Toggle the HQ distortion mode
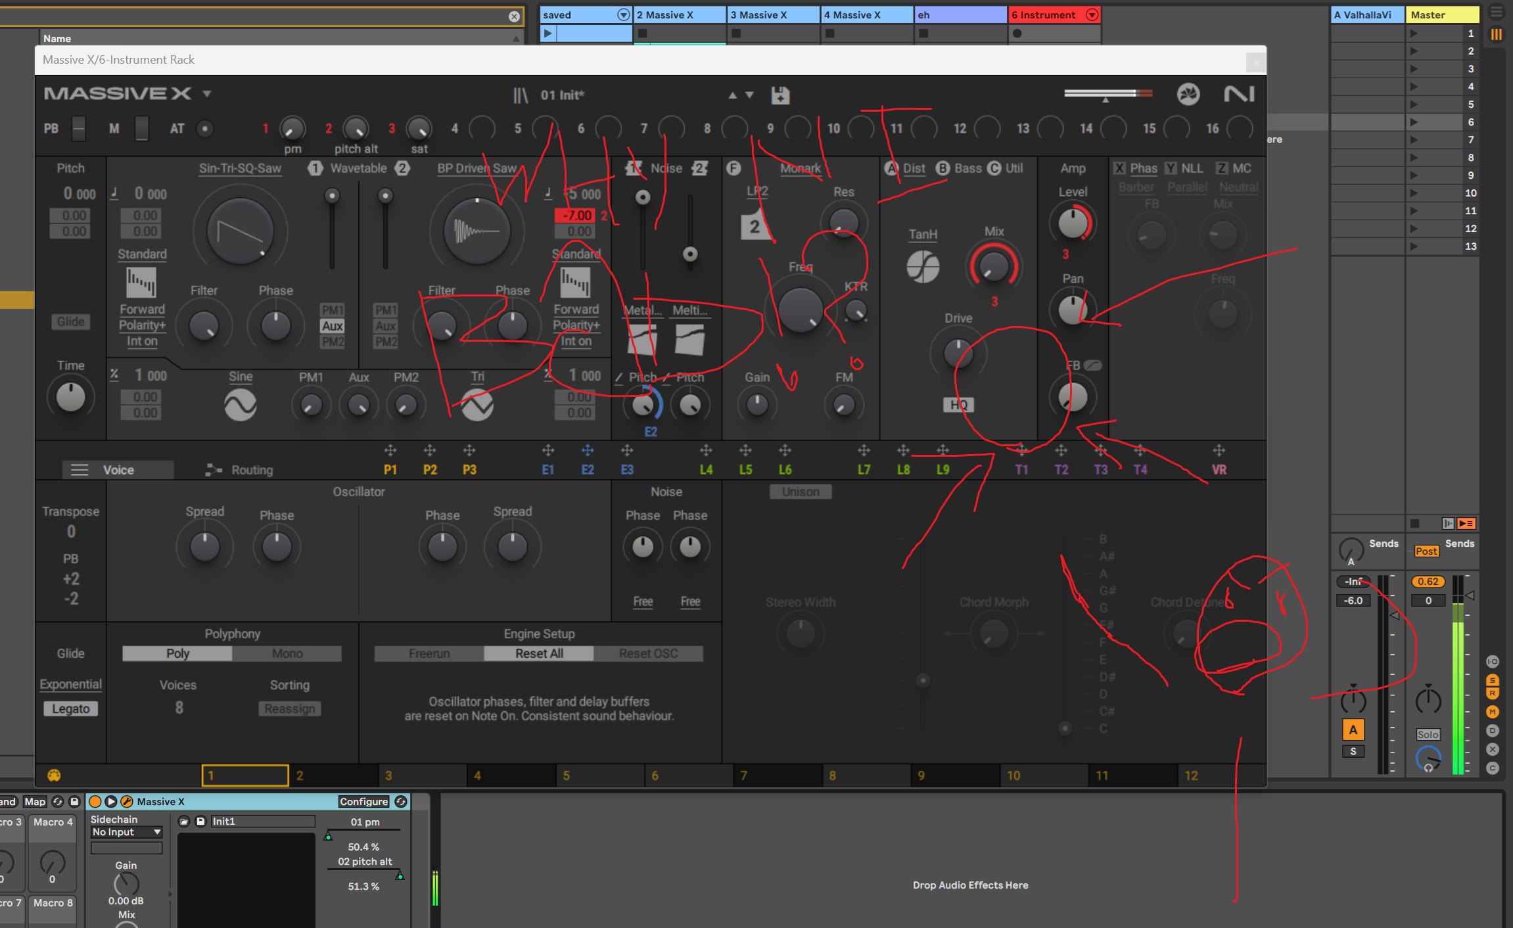The height and width of the screenshot is (928, 1513). point(958,405)
